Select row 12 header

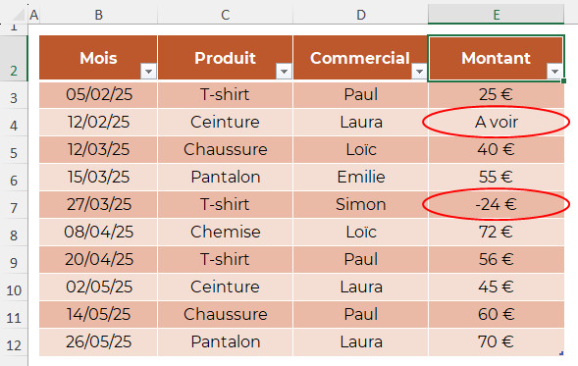pyautogui.click(x=14, y=345)
